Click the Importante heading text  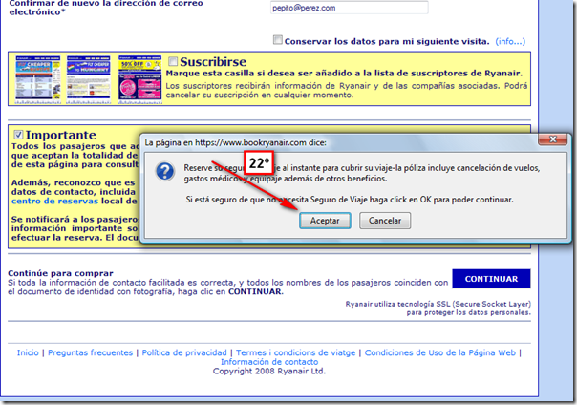coord(61,135)
